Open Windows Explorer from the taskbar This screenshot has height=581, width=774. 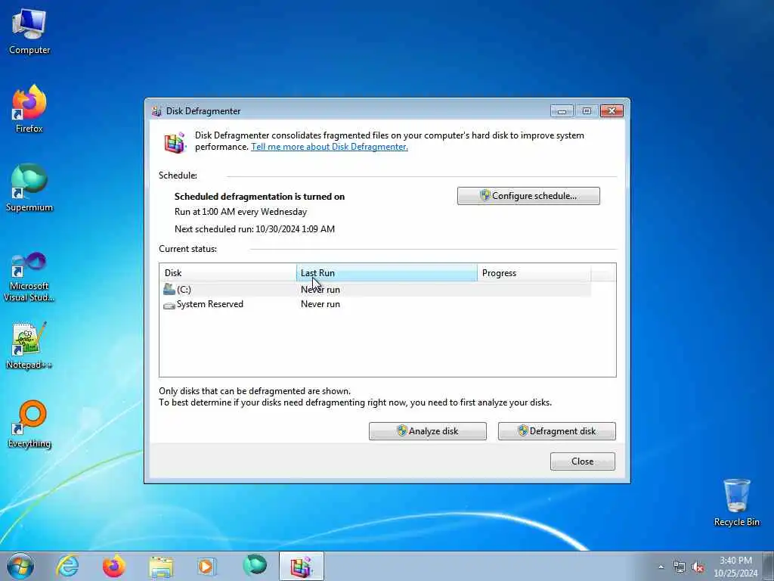tap(161, 566)
